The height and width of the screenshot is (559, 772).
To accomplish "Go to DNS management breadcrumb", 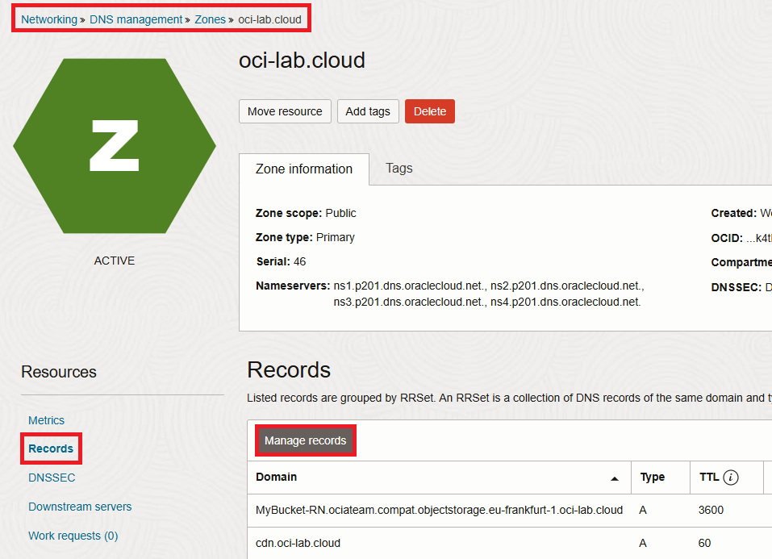I will click(136, 19).
